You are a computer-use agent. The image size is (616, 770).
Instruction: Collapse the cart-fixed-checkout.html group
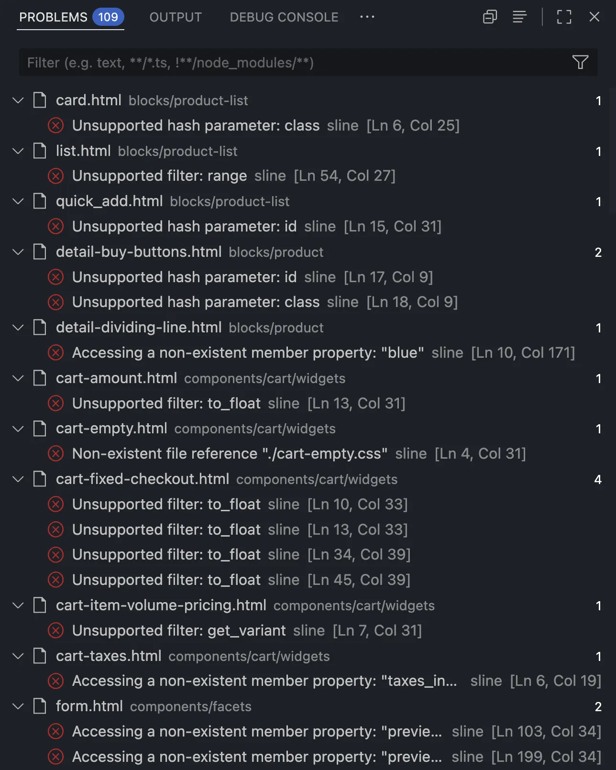click(x=18, y=479)
